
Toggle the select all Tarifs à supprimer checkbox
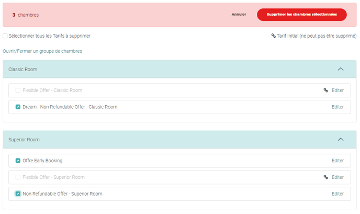tap(5, 36)
